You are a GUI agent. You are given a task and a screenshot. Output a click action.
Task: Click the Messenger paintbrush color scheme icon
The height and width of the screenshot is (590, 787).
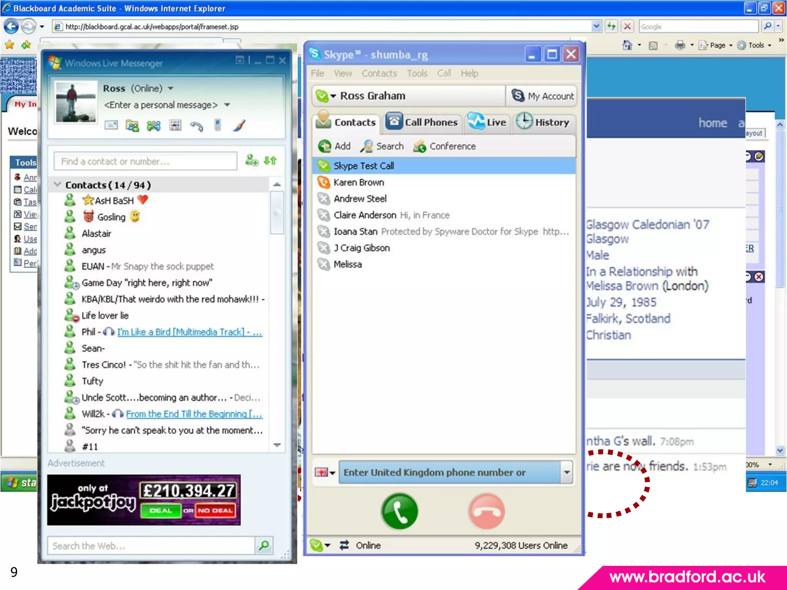coord(239,126)
